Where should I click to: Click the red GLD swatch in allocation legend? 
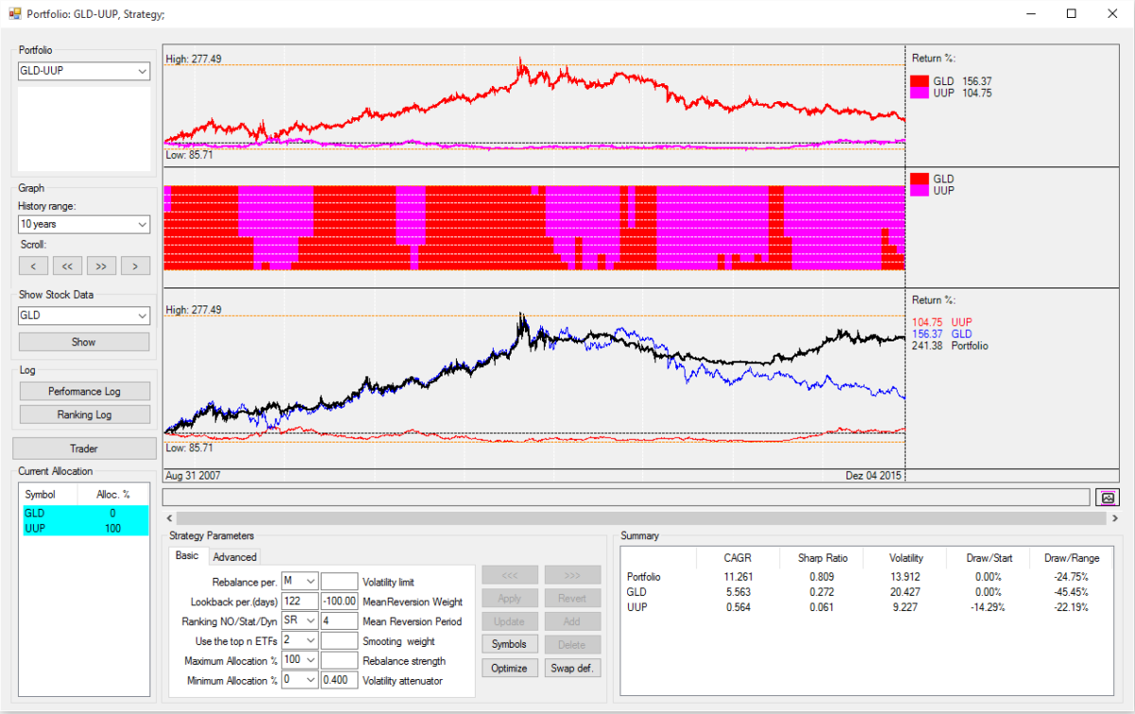919,179
